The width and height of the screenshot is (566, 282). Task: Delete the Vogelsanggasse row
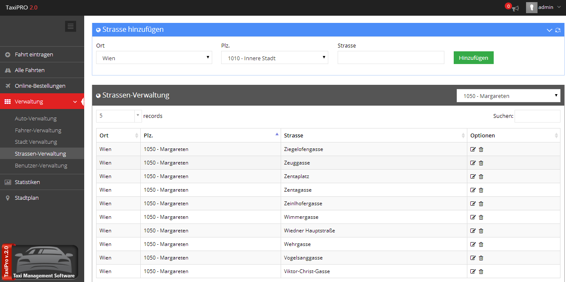click(x=481, y=258)
